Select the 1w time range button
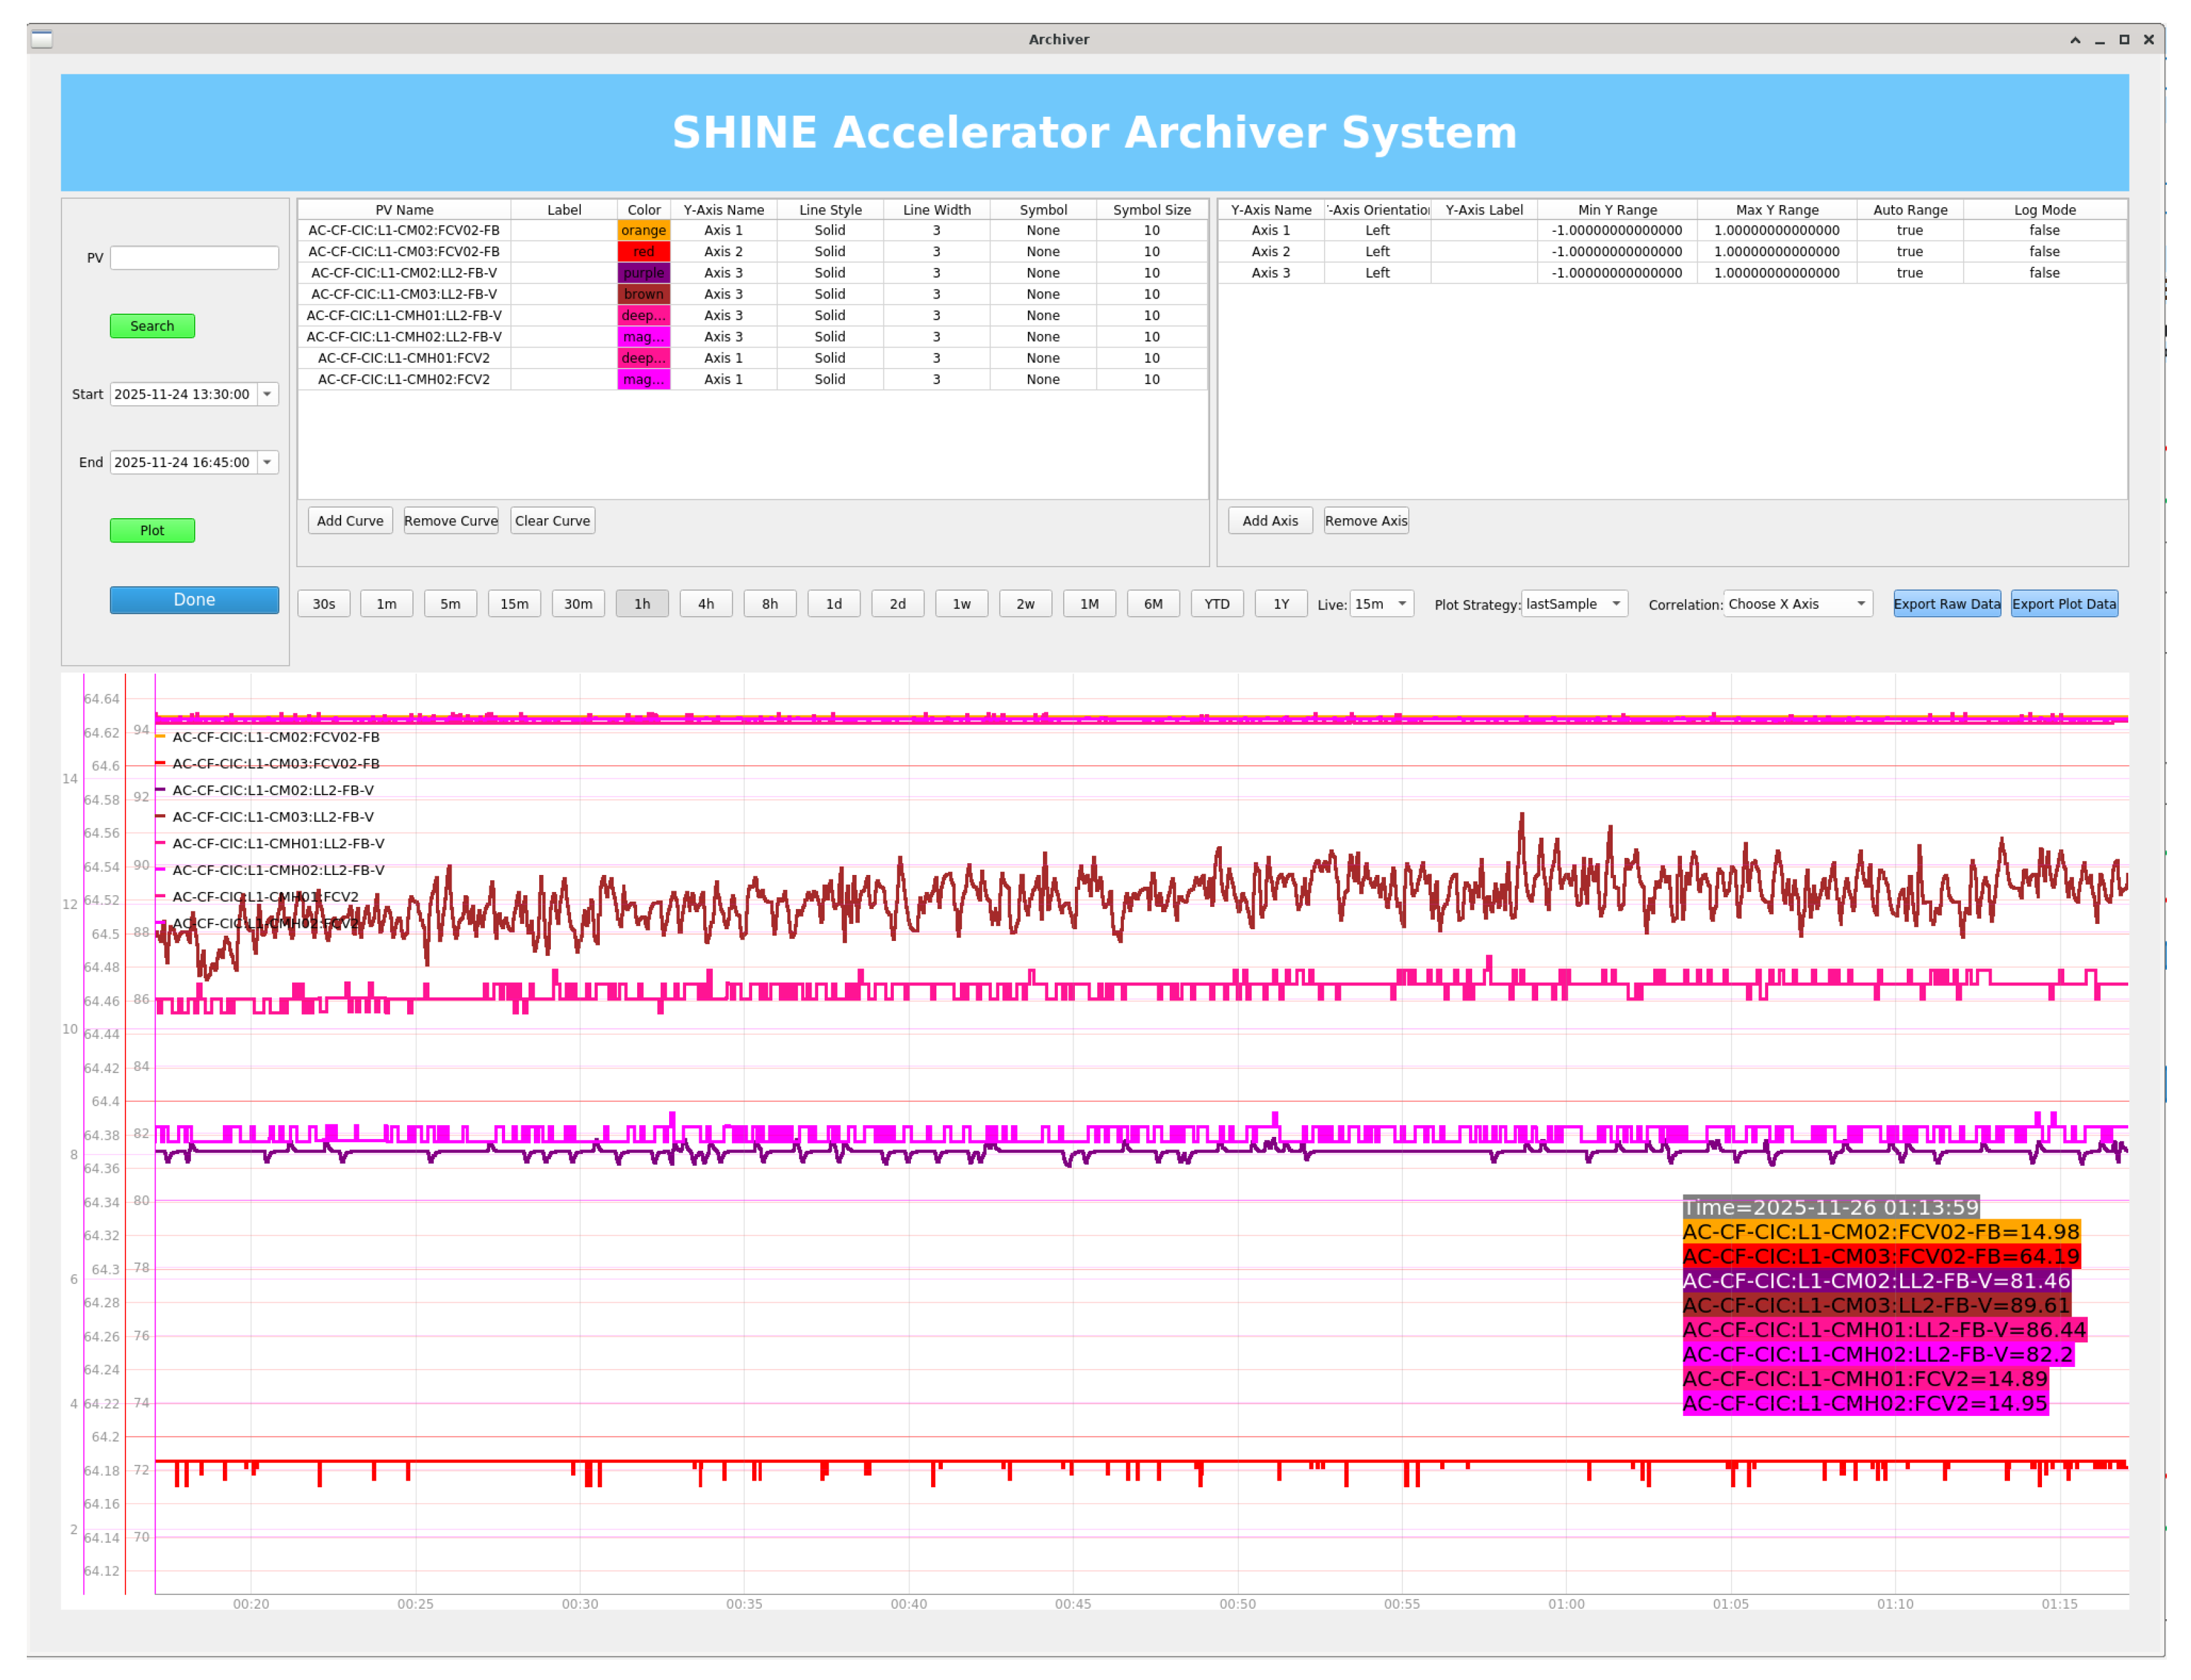This screenshot has height=1680, width=2191. (x=961, y=604)
